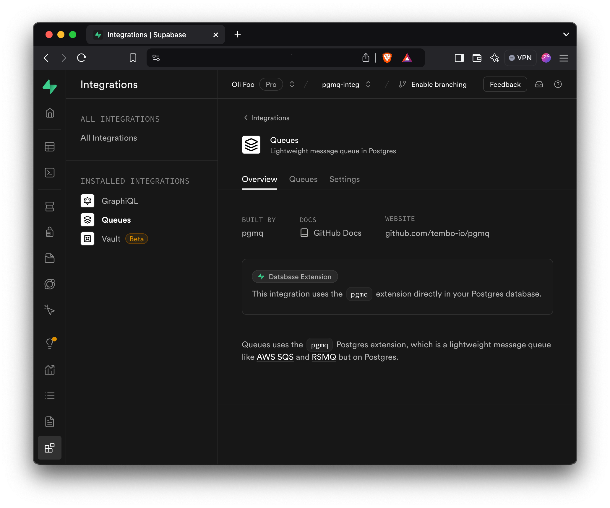Select All Integrations in the sidebar
The height and width of the screenshot is (508, 610).
pyautogui.click(x=109, y=138)
